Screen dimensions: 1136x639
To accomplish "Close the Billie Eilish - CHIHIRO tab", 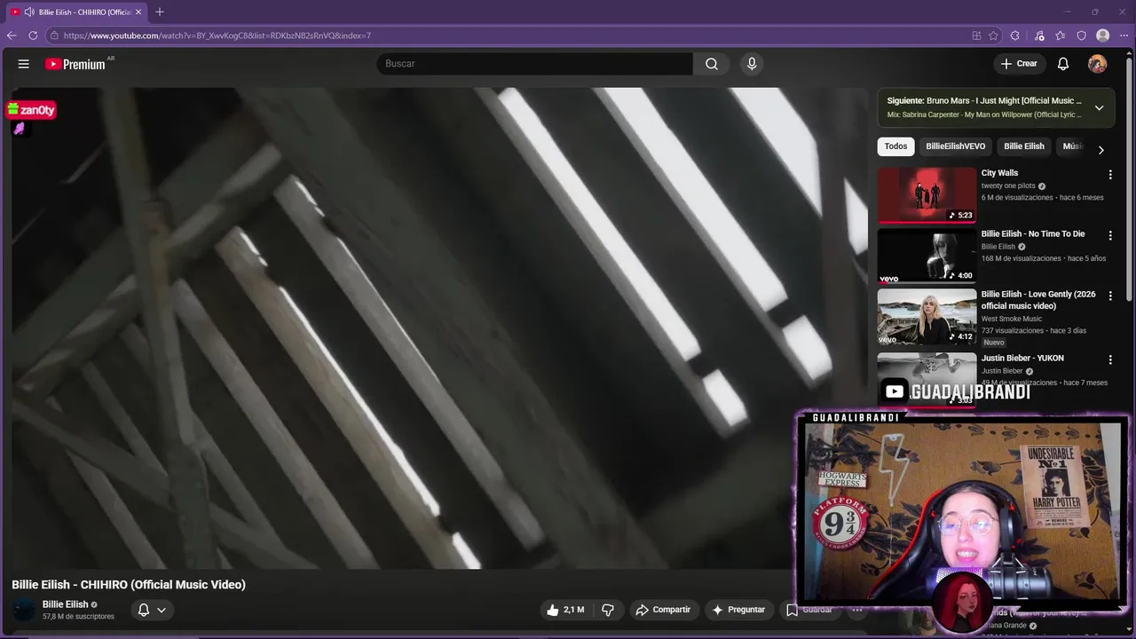I will (x=138, y=12).
